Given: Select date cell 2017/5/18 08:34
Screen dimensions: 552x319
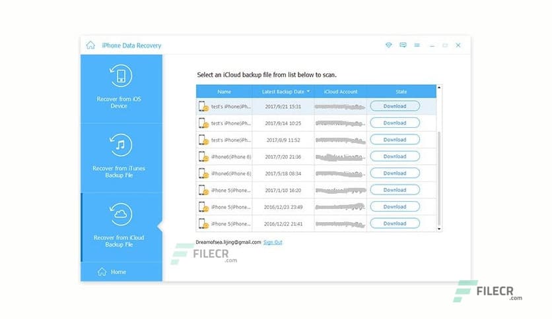Looking at the screenshot, I should 283,173.
